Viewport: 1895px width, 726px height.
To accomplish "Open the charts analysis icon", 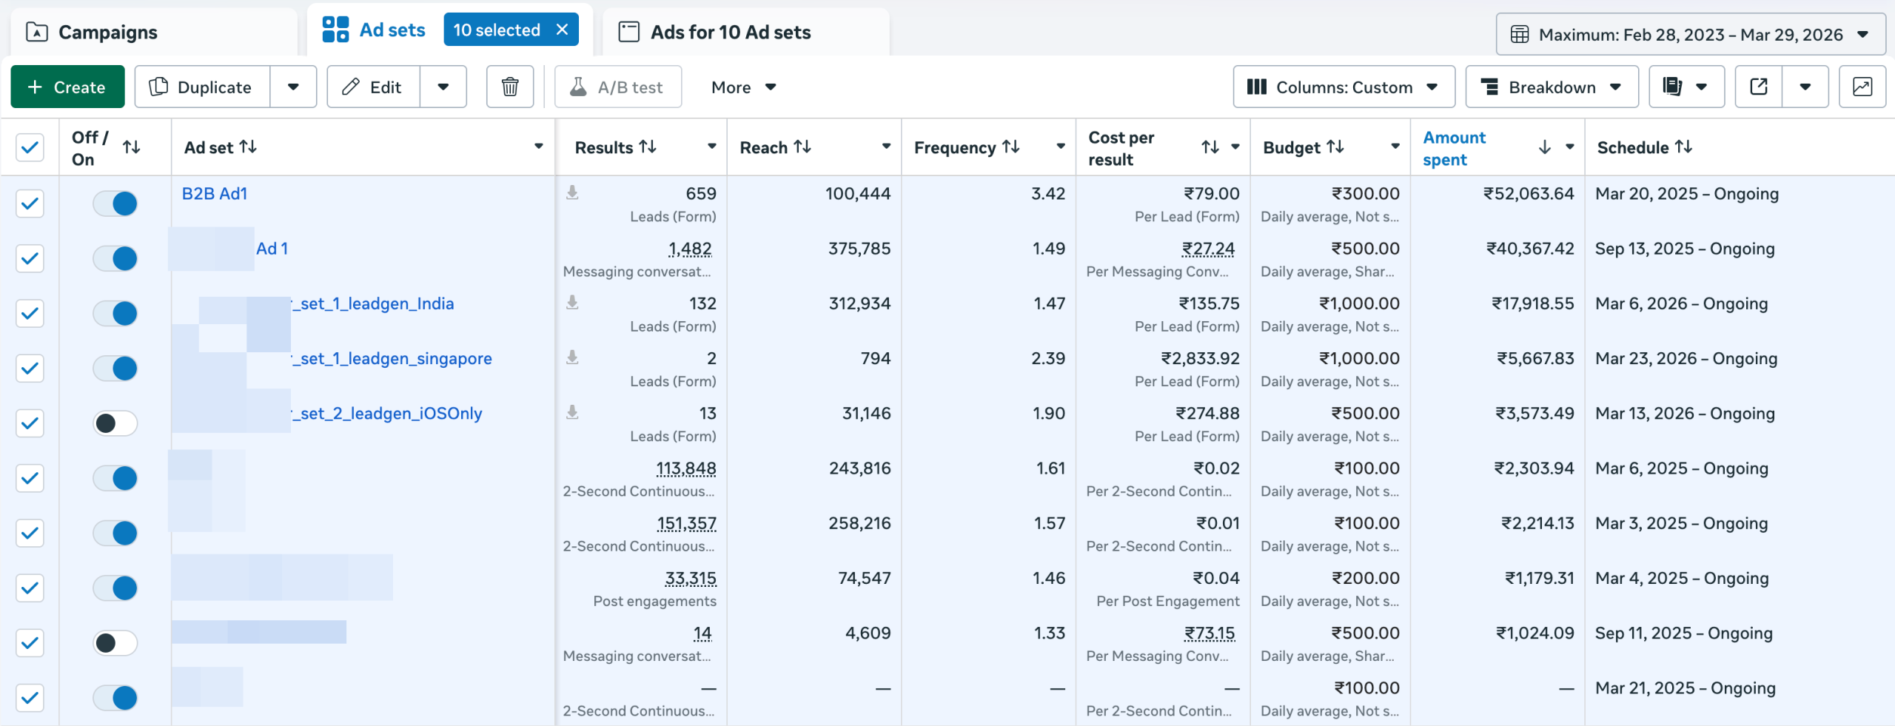I will [1862, 87].
